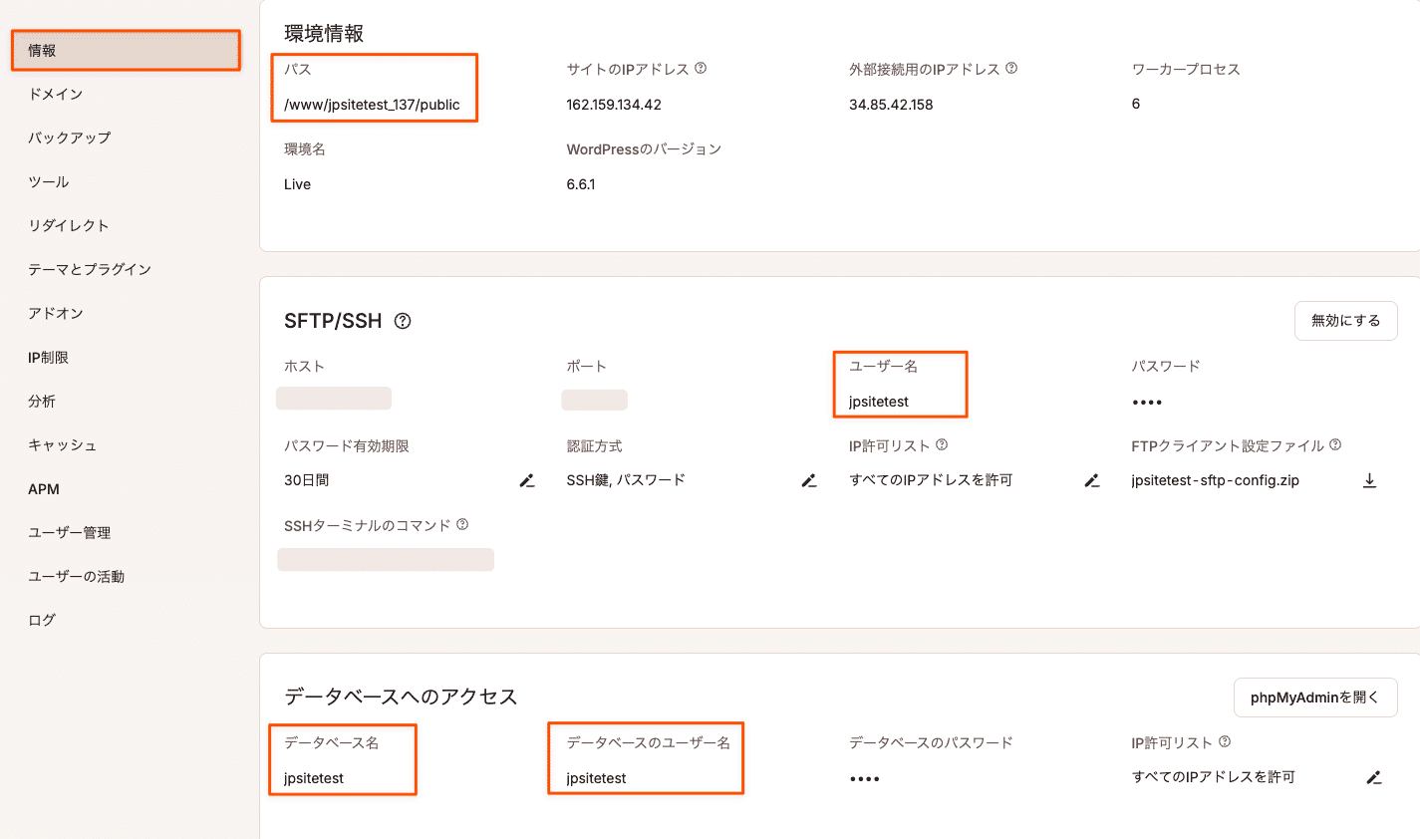Screen dimensions: 1420x839
Task: Show help for database IP許可リスト
Action: coord(1225,742)
